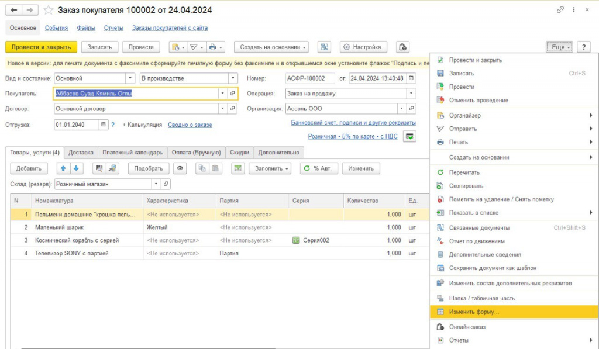
Task: Go back with the left arrow button
Action: point(14,11)
